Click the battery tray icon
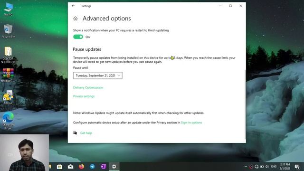This screenshot has height=171, width=304. [262, 167]
